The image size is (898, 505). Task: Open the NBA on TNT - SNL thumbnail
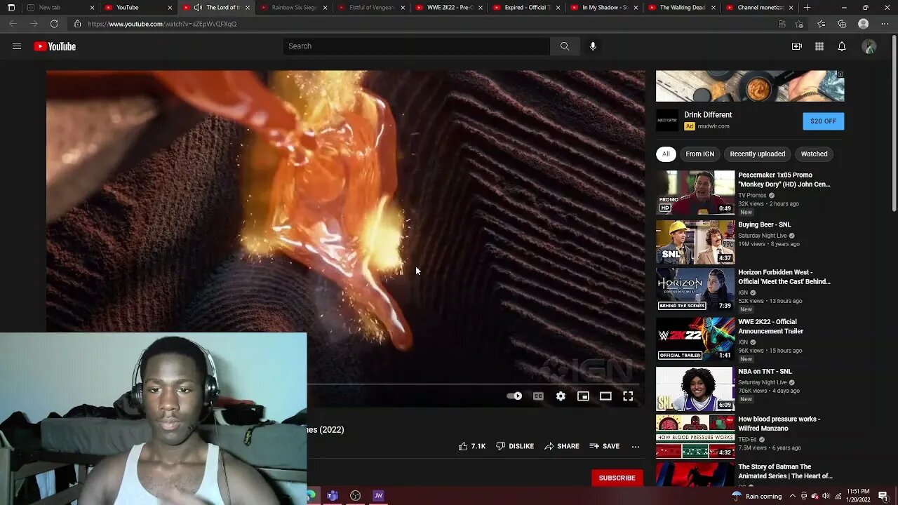coord(695,389)
